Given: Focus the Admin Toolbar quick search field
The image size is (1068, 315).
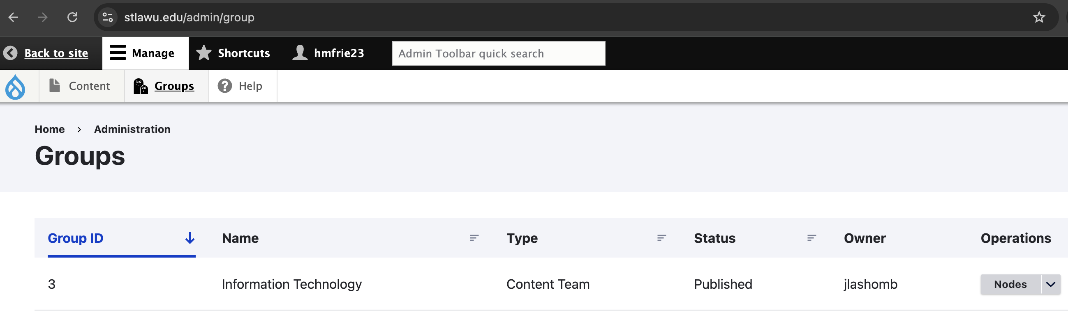Looking at the screenshot, I should pos(498,53).
